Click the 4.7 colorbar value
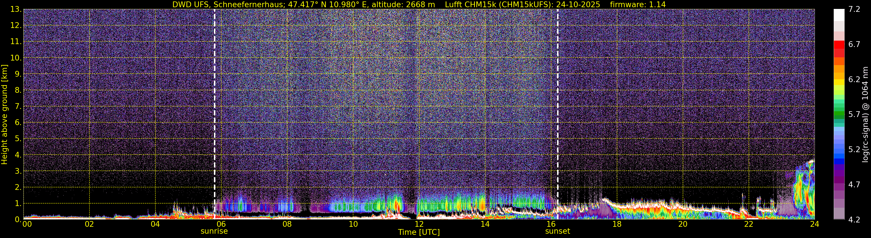Image resolution: width=871 pixels, height=238 pixels. click(854, 185)
